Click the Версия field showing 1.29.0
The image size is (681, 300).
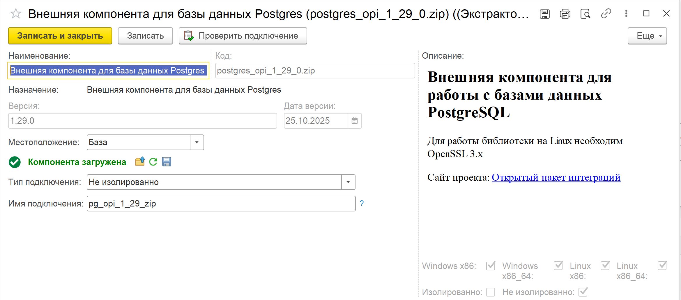tap(143, 121)
